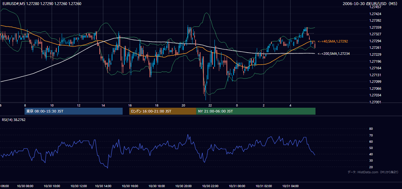Click the RSI scale value 40

point(371,154)
